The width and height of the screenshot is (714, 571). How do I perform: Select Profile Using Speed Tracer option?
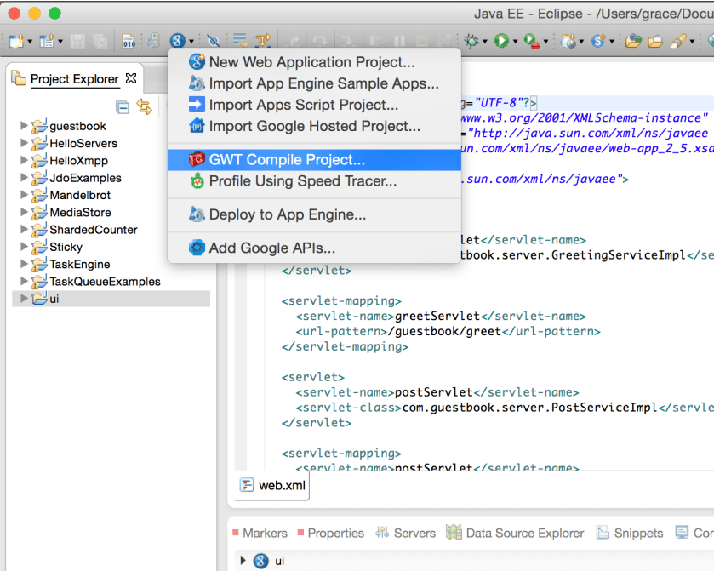tap(302, 180)
